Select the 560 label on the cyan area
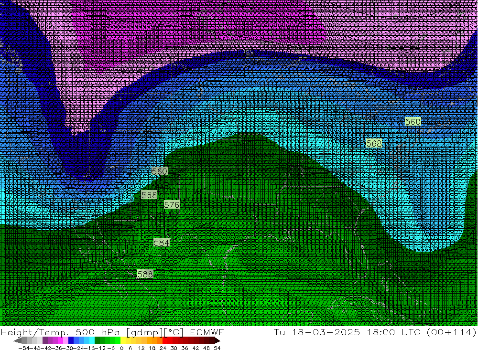Viewport: 478px width, 350px height. (x=413, y=122)
